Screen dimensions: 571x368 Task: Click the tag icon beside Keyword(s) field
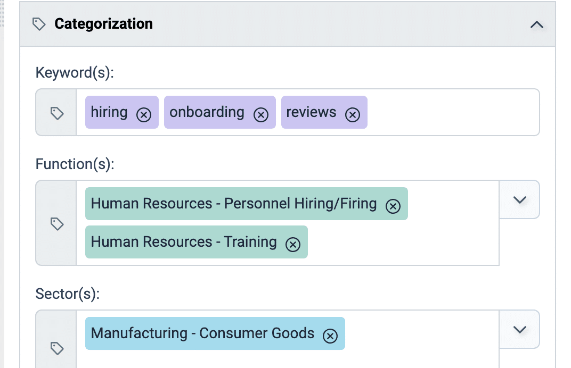tap(57, 113)
